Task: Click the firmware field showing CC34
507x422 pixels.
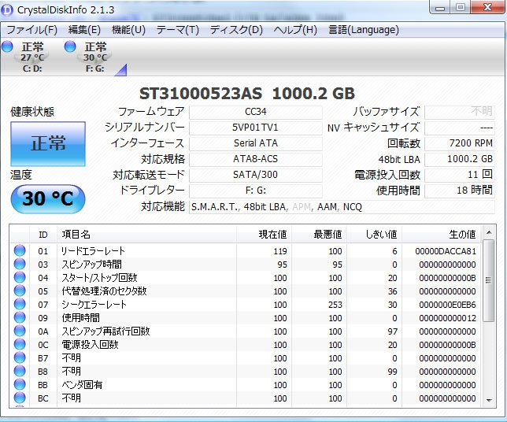Action: 255,112
